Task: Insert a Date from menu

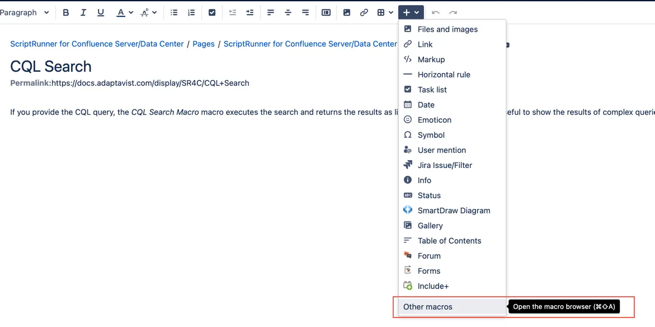Action: point(453,105)
